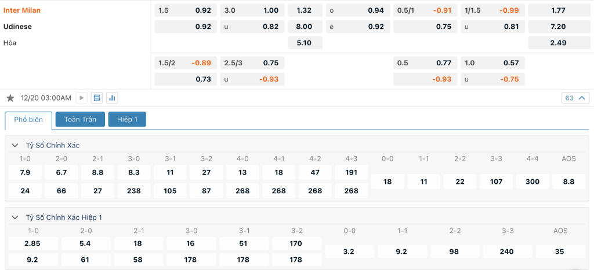Select Inter Milan win odds 1.32
Image resolution: width=594 pixels, height=270 pixels.
[305, 10]
